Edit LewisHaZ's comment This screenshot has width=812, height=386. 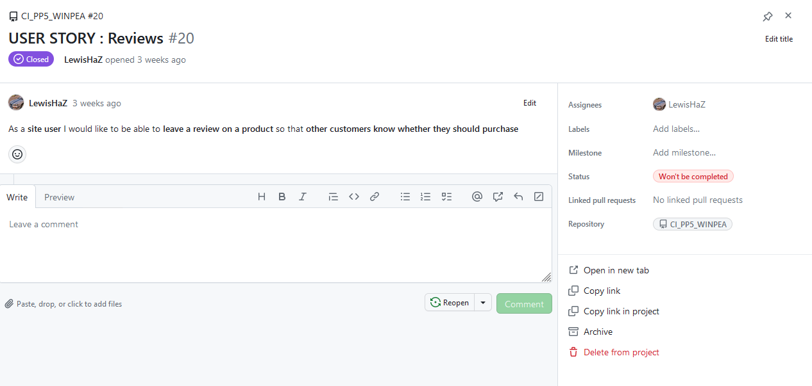[530, 103]
